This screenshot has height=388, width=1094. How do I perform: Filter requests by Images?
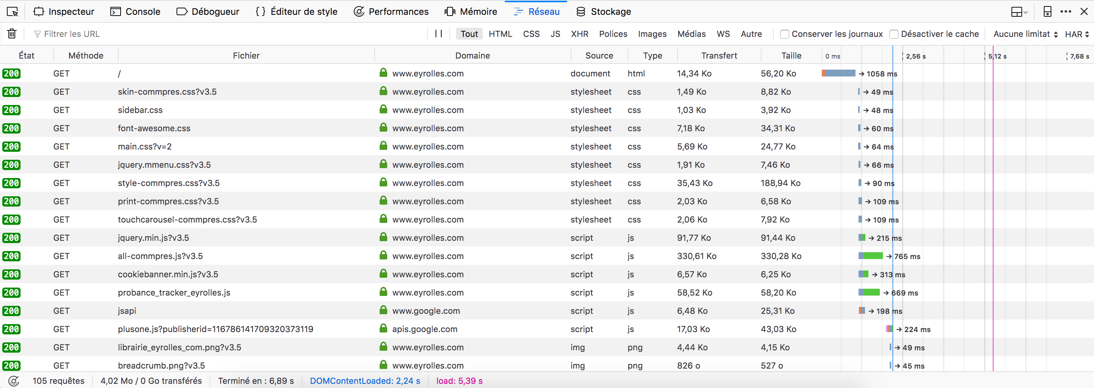click(x=652, y=34)
